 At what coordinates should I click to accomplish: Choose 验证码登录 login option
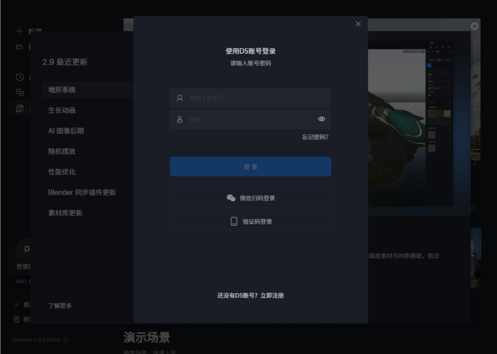251,221
